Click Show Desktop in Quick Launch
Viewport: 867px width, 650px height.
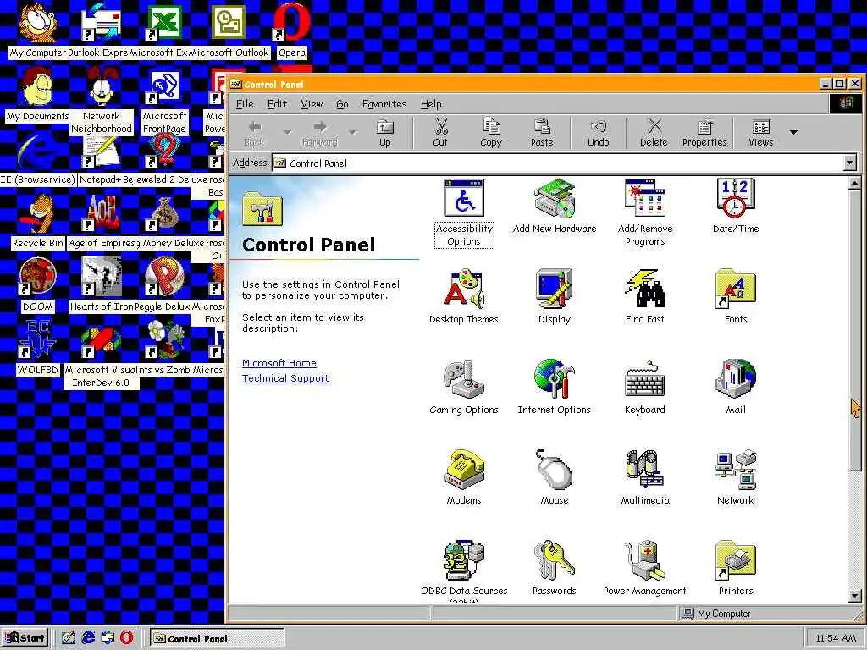[x=68, y=638]
